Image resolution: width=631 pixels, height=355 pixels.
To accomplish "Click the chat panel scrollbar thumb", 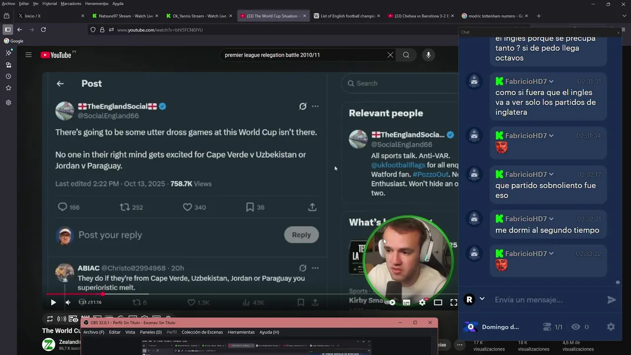I will click(x=618, y=283).
